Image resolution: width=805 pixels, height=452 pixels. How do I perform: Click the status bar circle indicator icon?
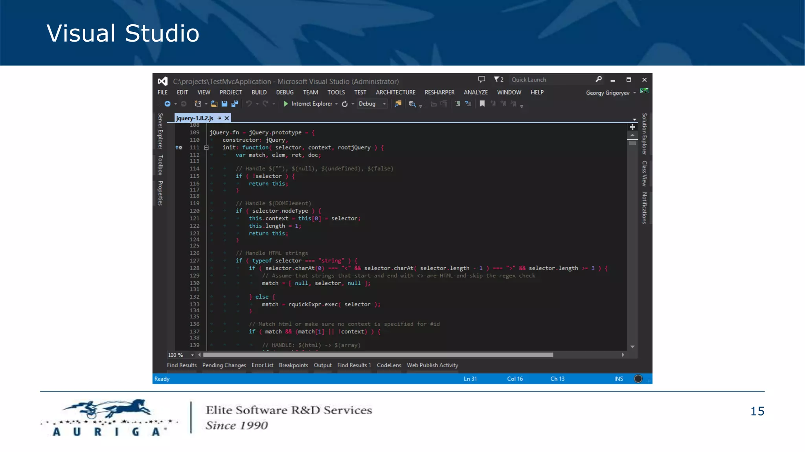pos(638,379)
